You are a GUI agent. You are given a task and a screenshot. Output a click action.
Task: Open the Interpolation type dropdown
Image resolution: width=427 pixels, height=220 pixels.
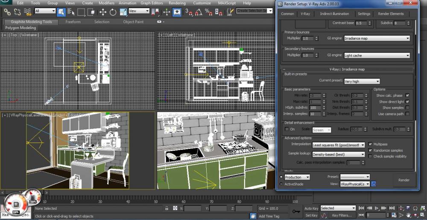pos(339,145)
